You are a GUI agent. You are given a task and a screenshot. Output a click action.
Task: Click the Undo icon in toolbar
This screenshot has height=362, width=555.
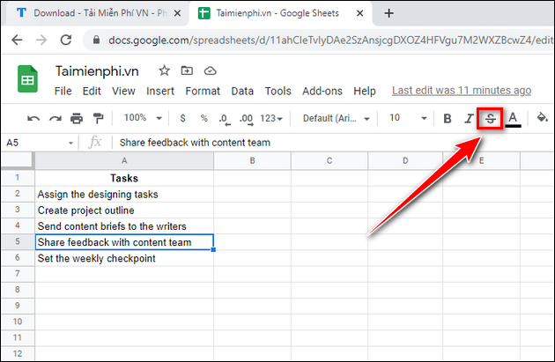[33, 119]
